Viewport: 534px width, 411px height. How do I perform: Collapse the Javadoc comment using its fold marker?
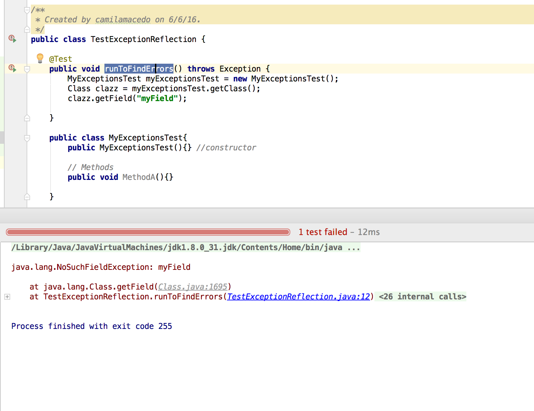27,11
